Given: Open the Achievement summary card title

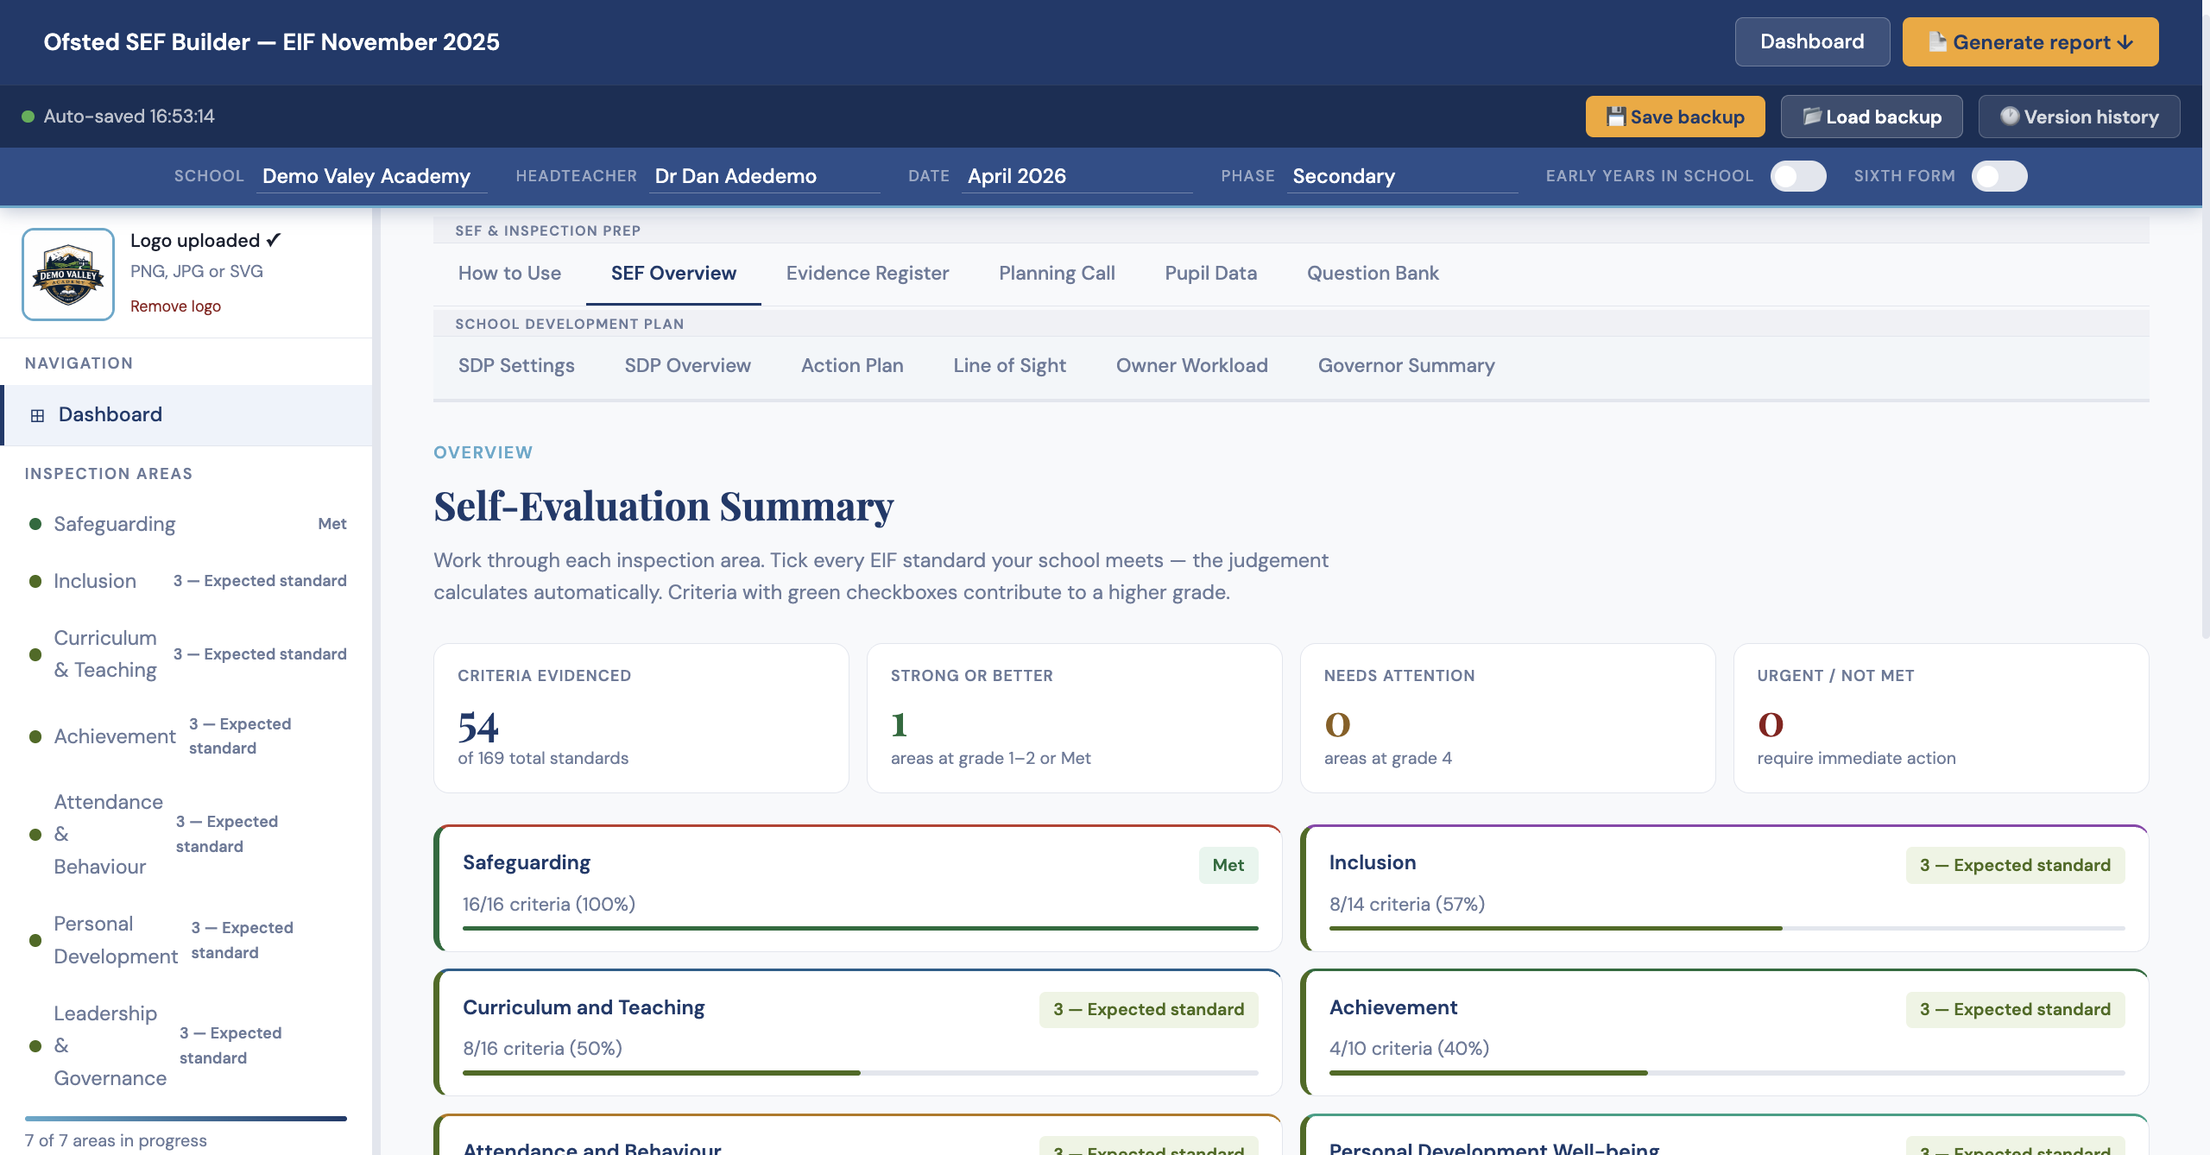Looking at the screenshot, I should click(1393, 1007).
